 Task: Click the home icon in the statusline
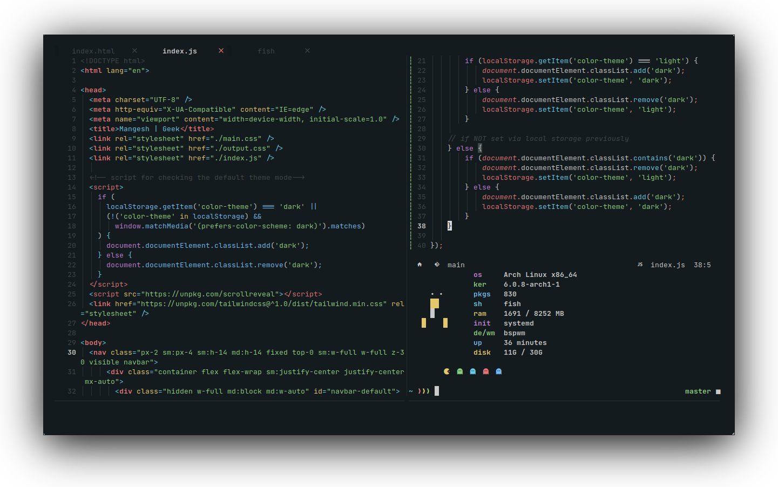pos(420,265)
